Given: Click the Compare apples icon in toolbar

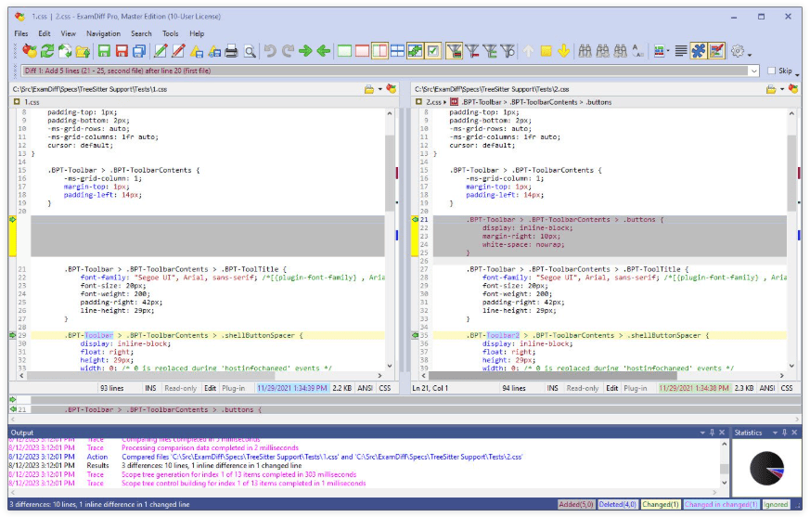Looking at the screenshot, I should point(30,51).
